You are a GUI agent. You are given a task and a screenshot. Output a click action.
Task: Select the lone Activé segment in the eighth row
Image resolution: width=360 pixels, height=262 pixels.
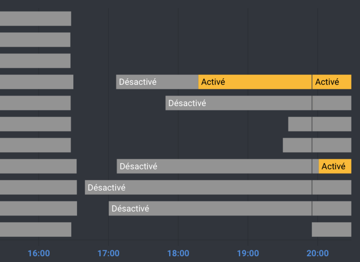[x=335, y=166]
